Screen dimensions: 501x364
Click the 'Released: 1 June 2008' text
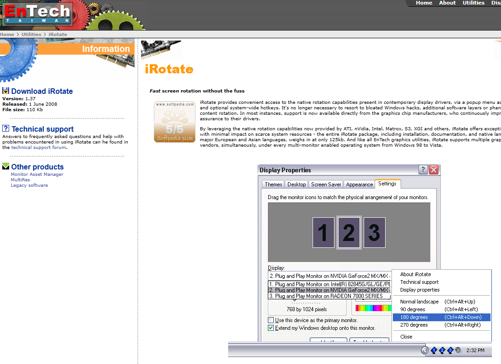tap(30, 104)
